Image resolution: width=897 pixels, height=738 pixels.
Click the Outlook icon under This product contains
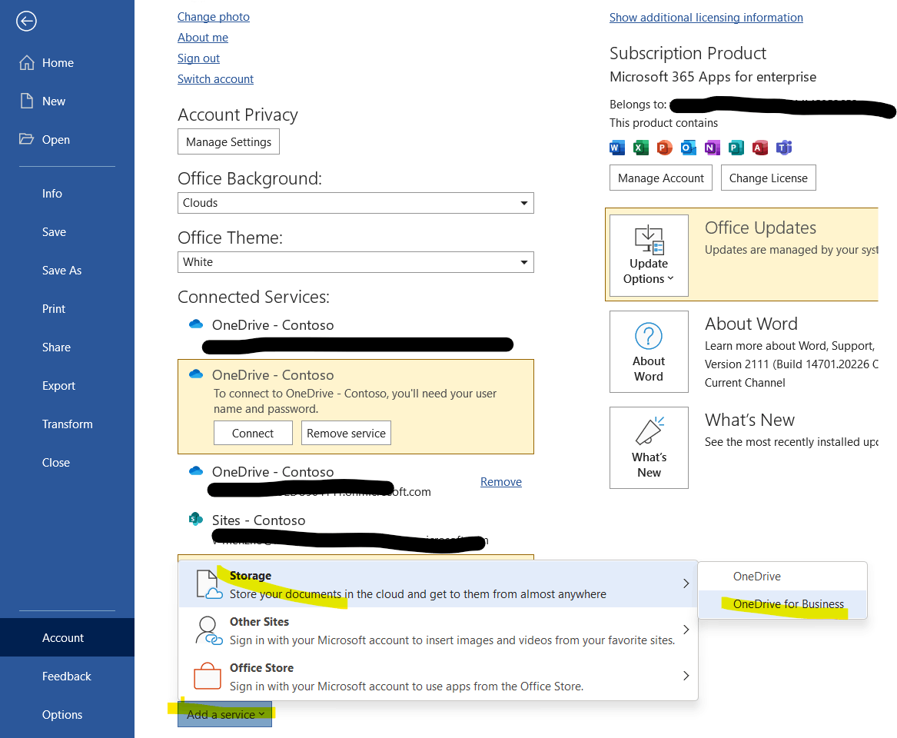pyautogui.click(x=688, y=148)
